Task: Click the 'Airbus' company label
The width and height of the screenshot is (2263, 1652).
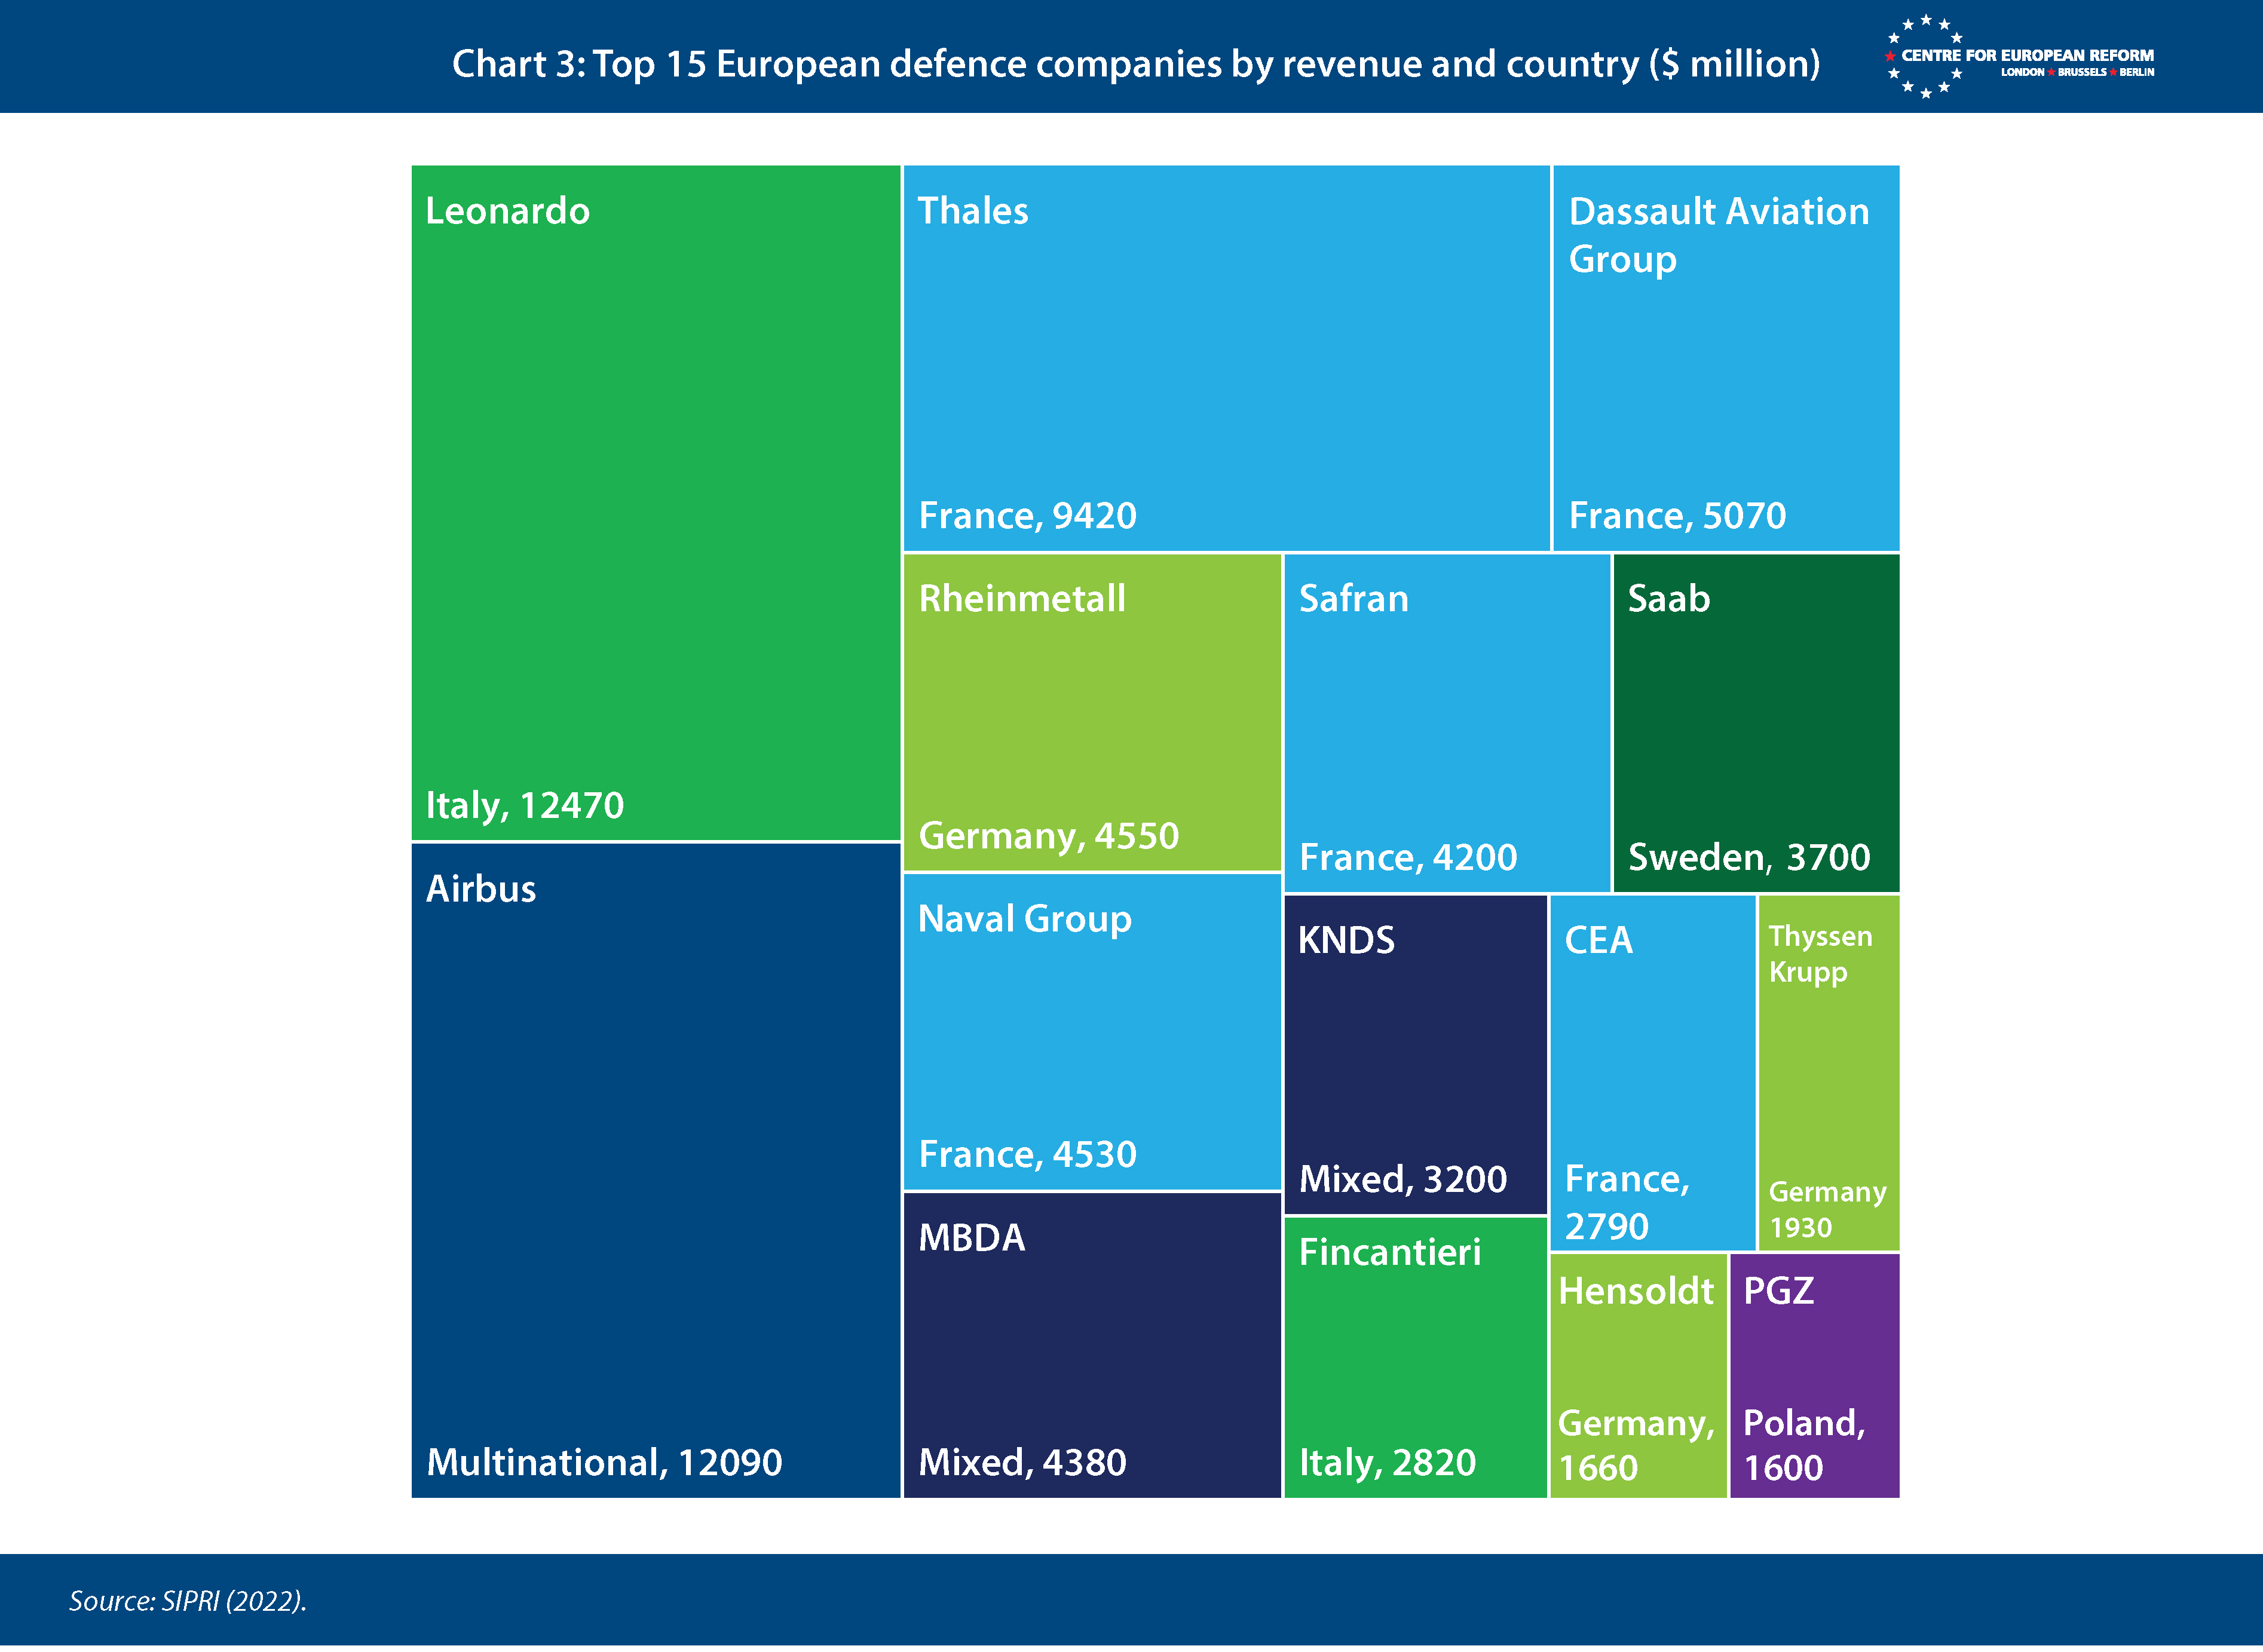Action: coord(481,889)
